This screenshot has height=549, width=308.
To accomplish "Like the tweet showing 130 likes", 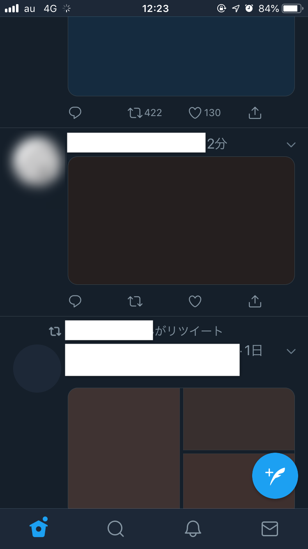I will click(195, 113).
